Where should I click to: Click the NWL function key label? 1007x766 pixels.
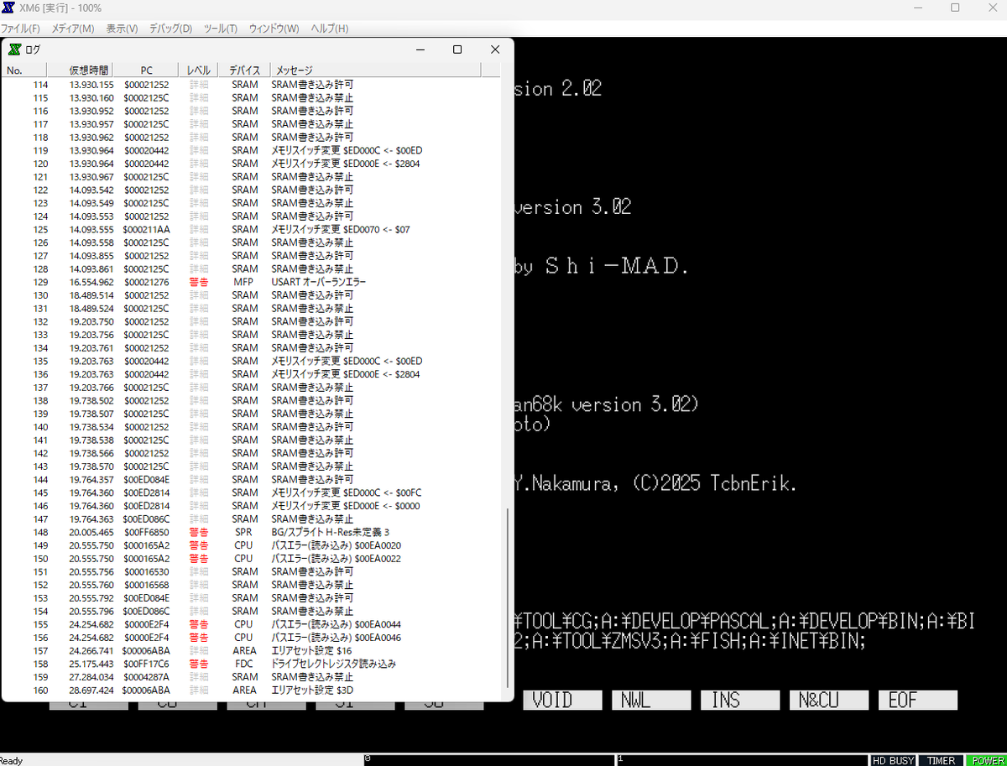(x=651, y=700)
